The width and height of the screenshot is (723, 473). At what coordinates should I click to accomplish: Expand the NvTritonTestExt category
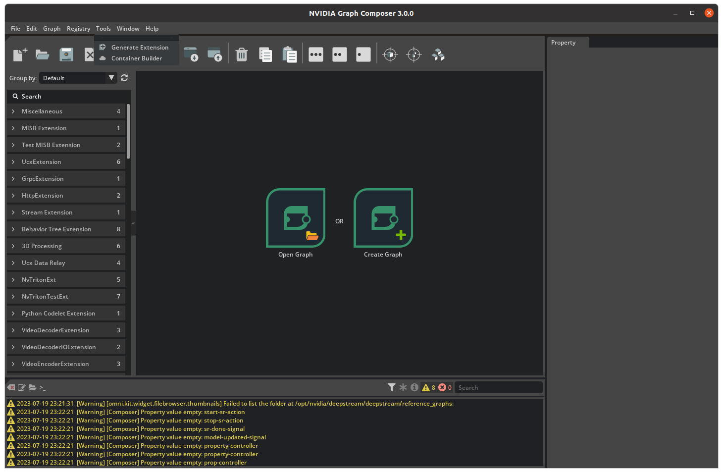(x=66, y=297)
